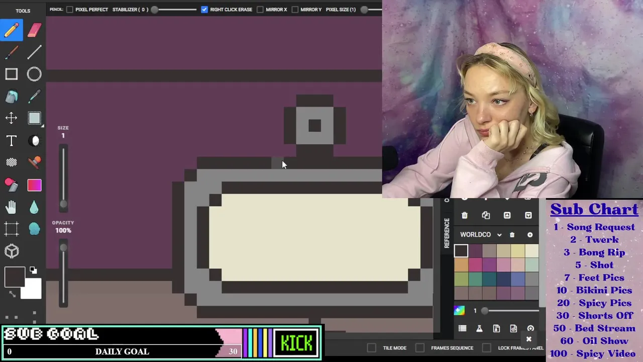
Task: Choose the Dithering tool
Action: [x=12, y=162]
